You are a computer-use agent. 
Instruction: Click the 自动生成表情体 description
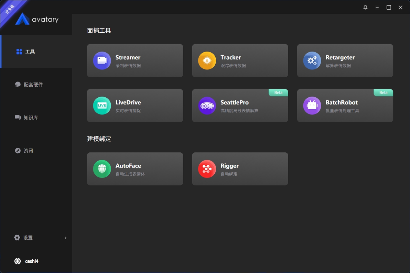[130, 174]
